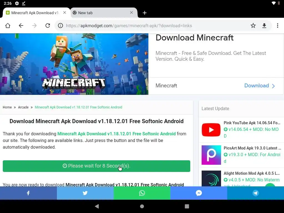Open downloads via the download arrow icon
Screen dimensions: 284x213
(x=264, y=26)
